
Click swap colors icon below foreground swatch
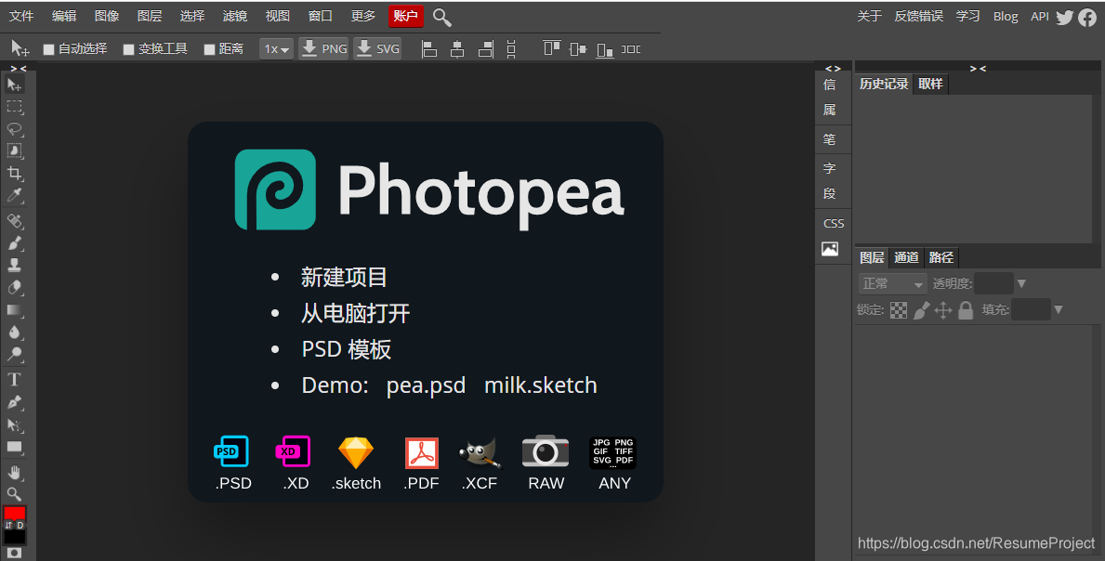[8, 526]
